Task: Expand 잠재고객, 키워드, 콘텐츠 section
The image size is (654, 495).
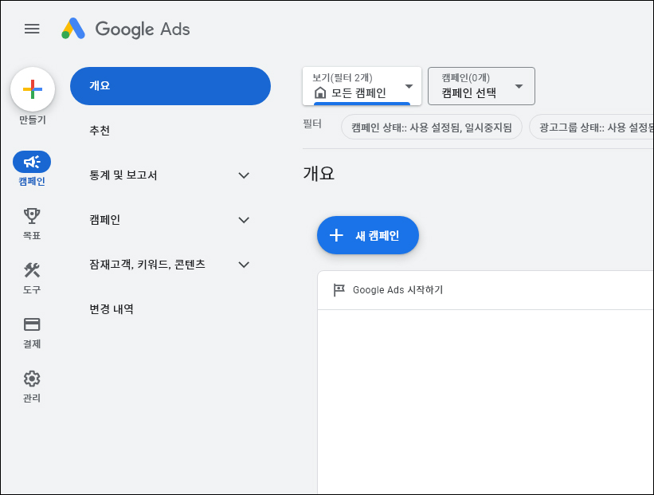Action: click(x=244, y=265)
